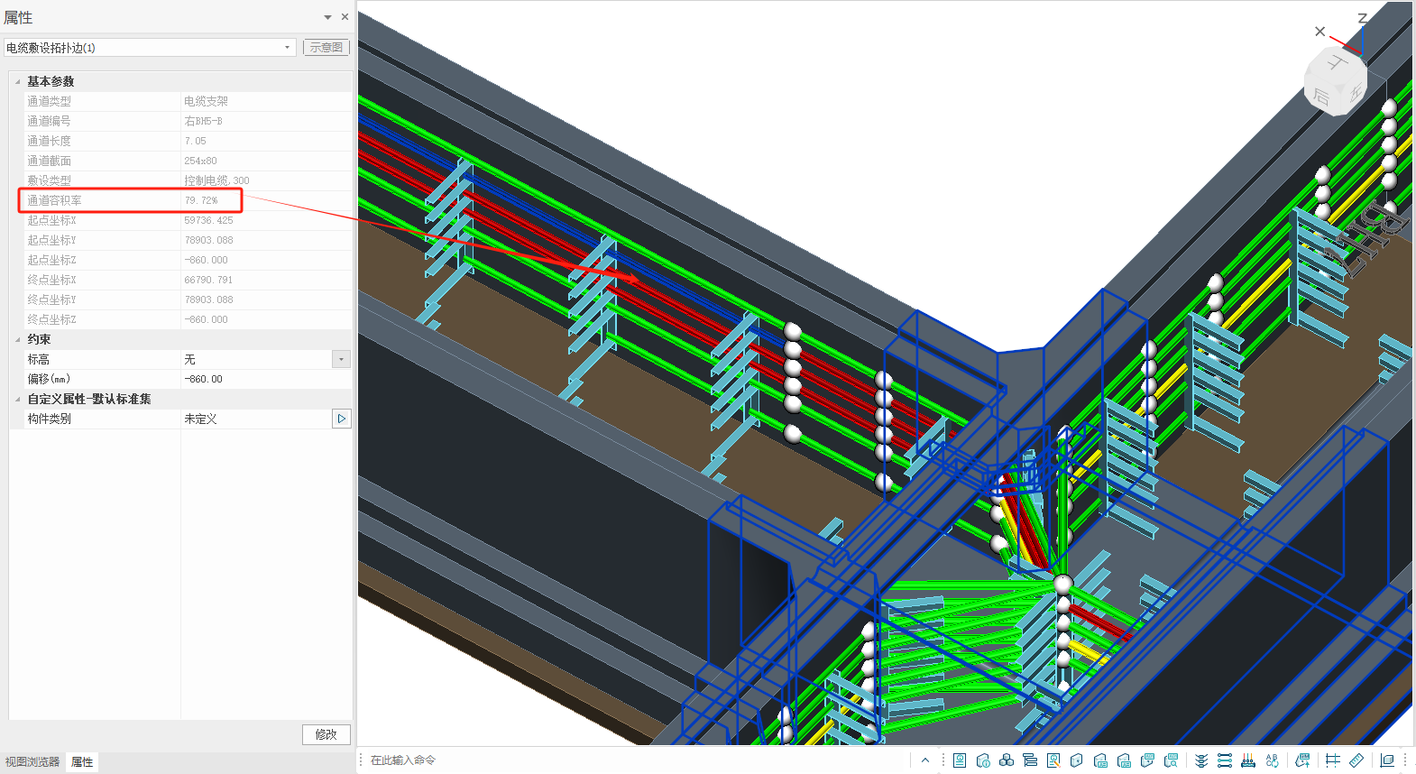The width and height of the screenshot is (1416, 774).
Task: Click the hierarchy tree structure icon
Action: [x=1030, y=760]
